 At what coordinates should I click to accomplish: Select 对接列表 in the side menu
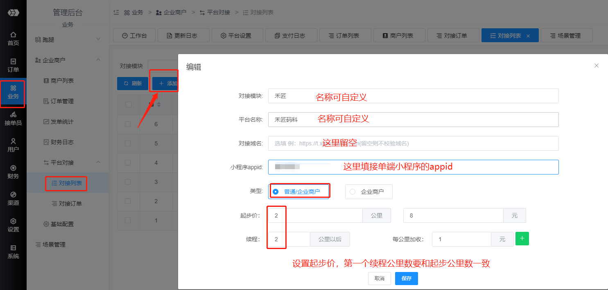68,183
